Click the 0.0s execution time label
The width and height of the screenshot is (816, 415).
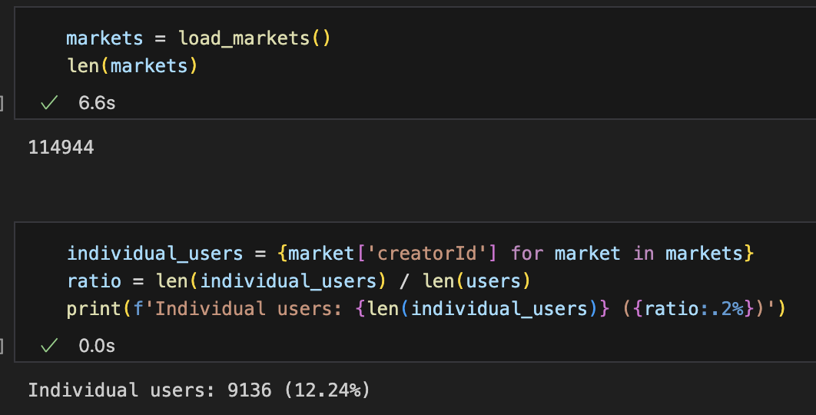[x=97, y=346]
